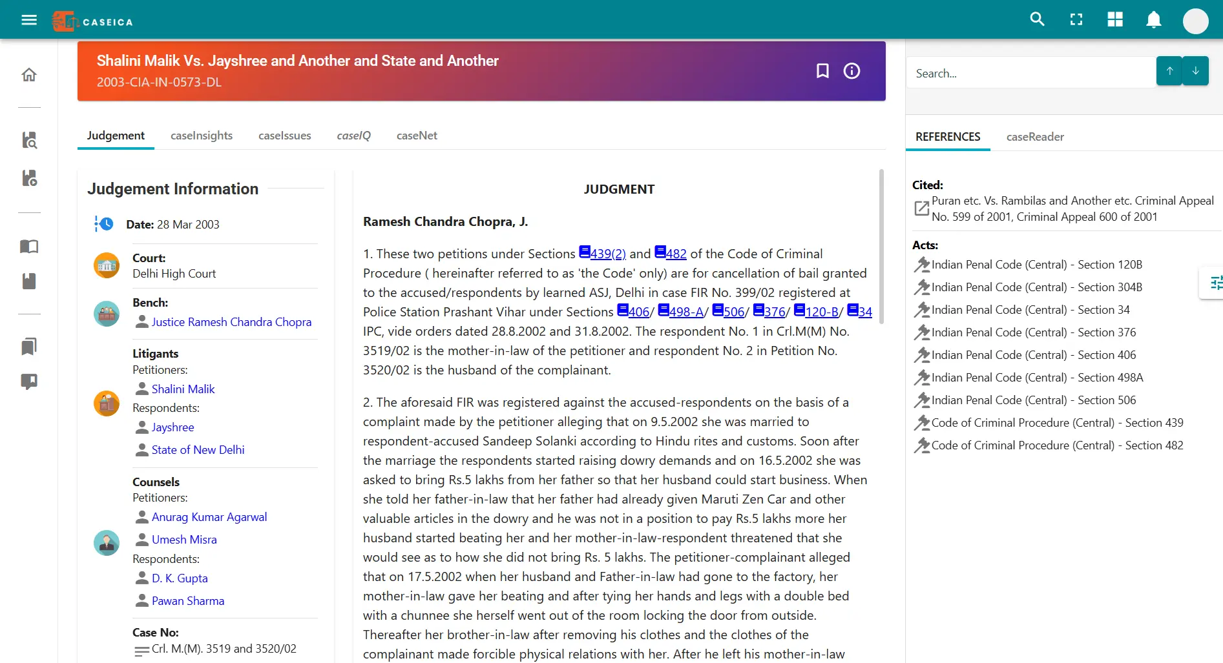
Task: Open counsel D. K. Gupta link
Action: 180,578
